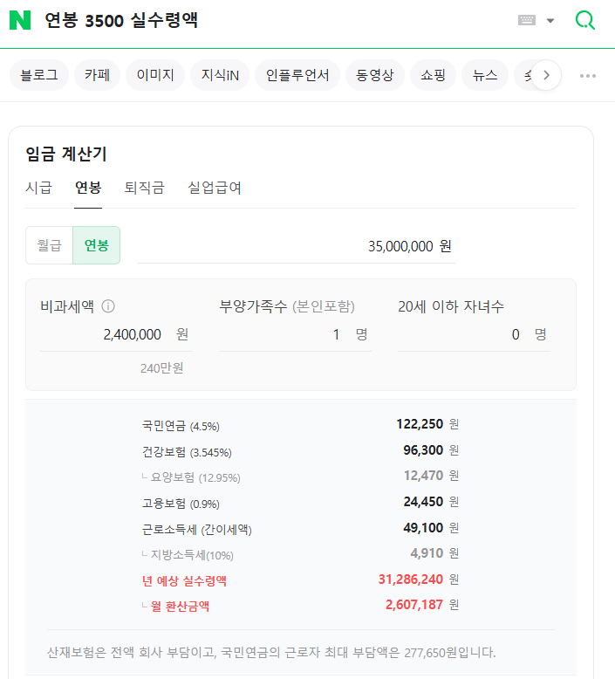Screen dimensions: 615x679
Task: Toggle salary mode to 월급
Action: (x=50, y=245)
